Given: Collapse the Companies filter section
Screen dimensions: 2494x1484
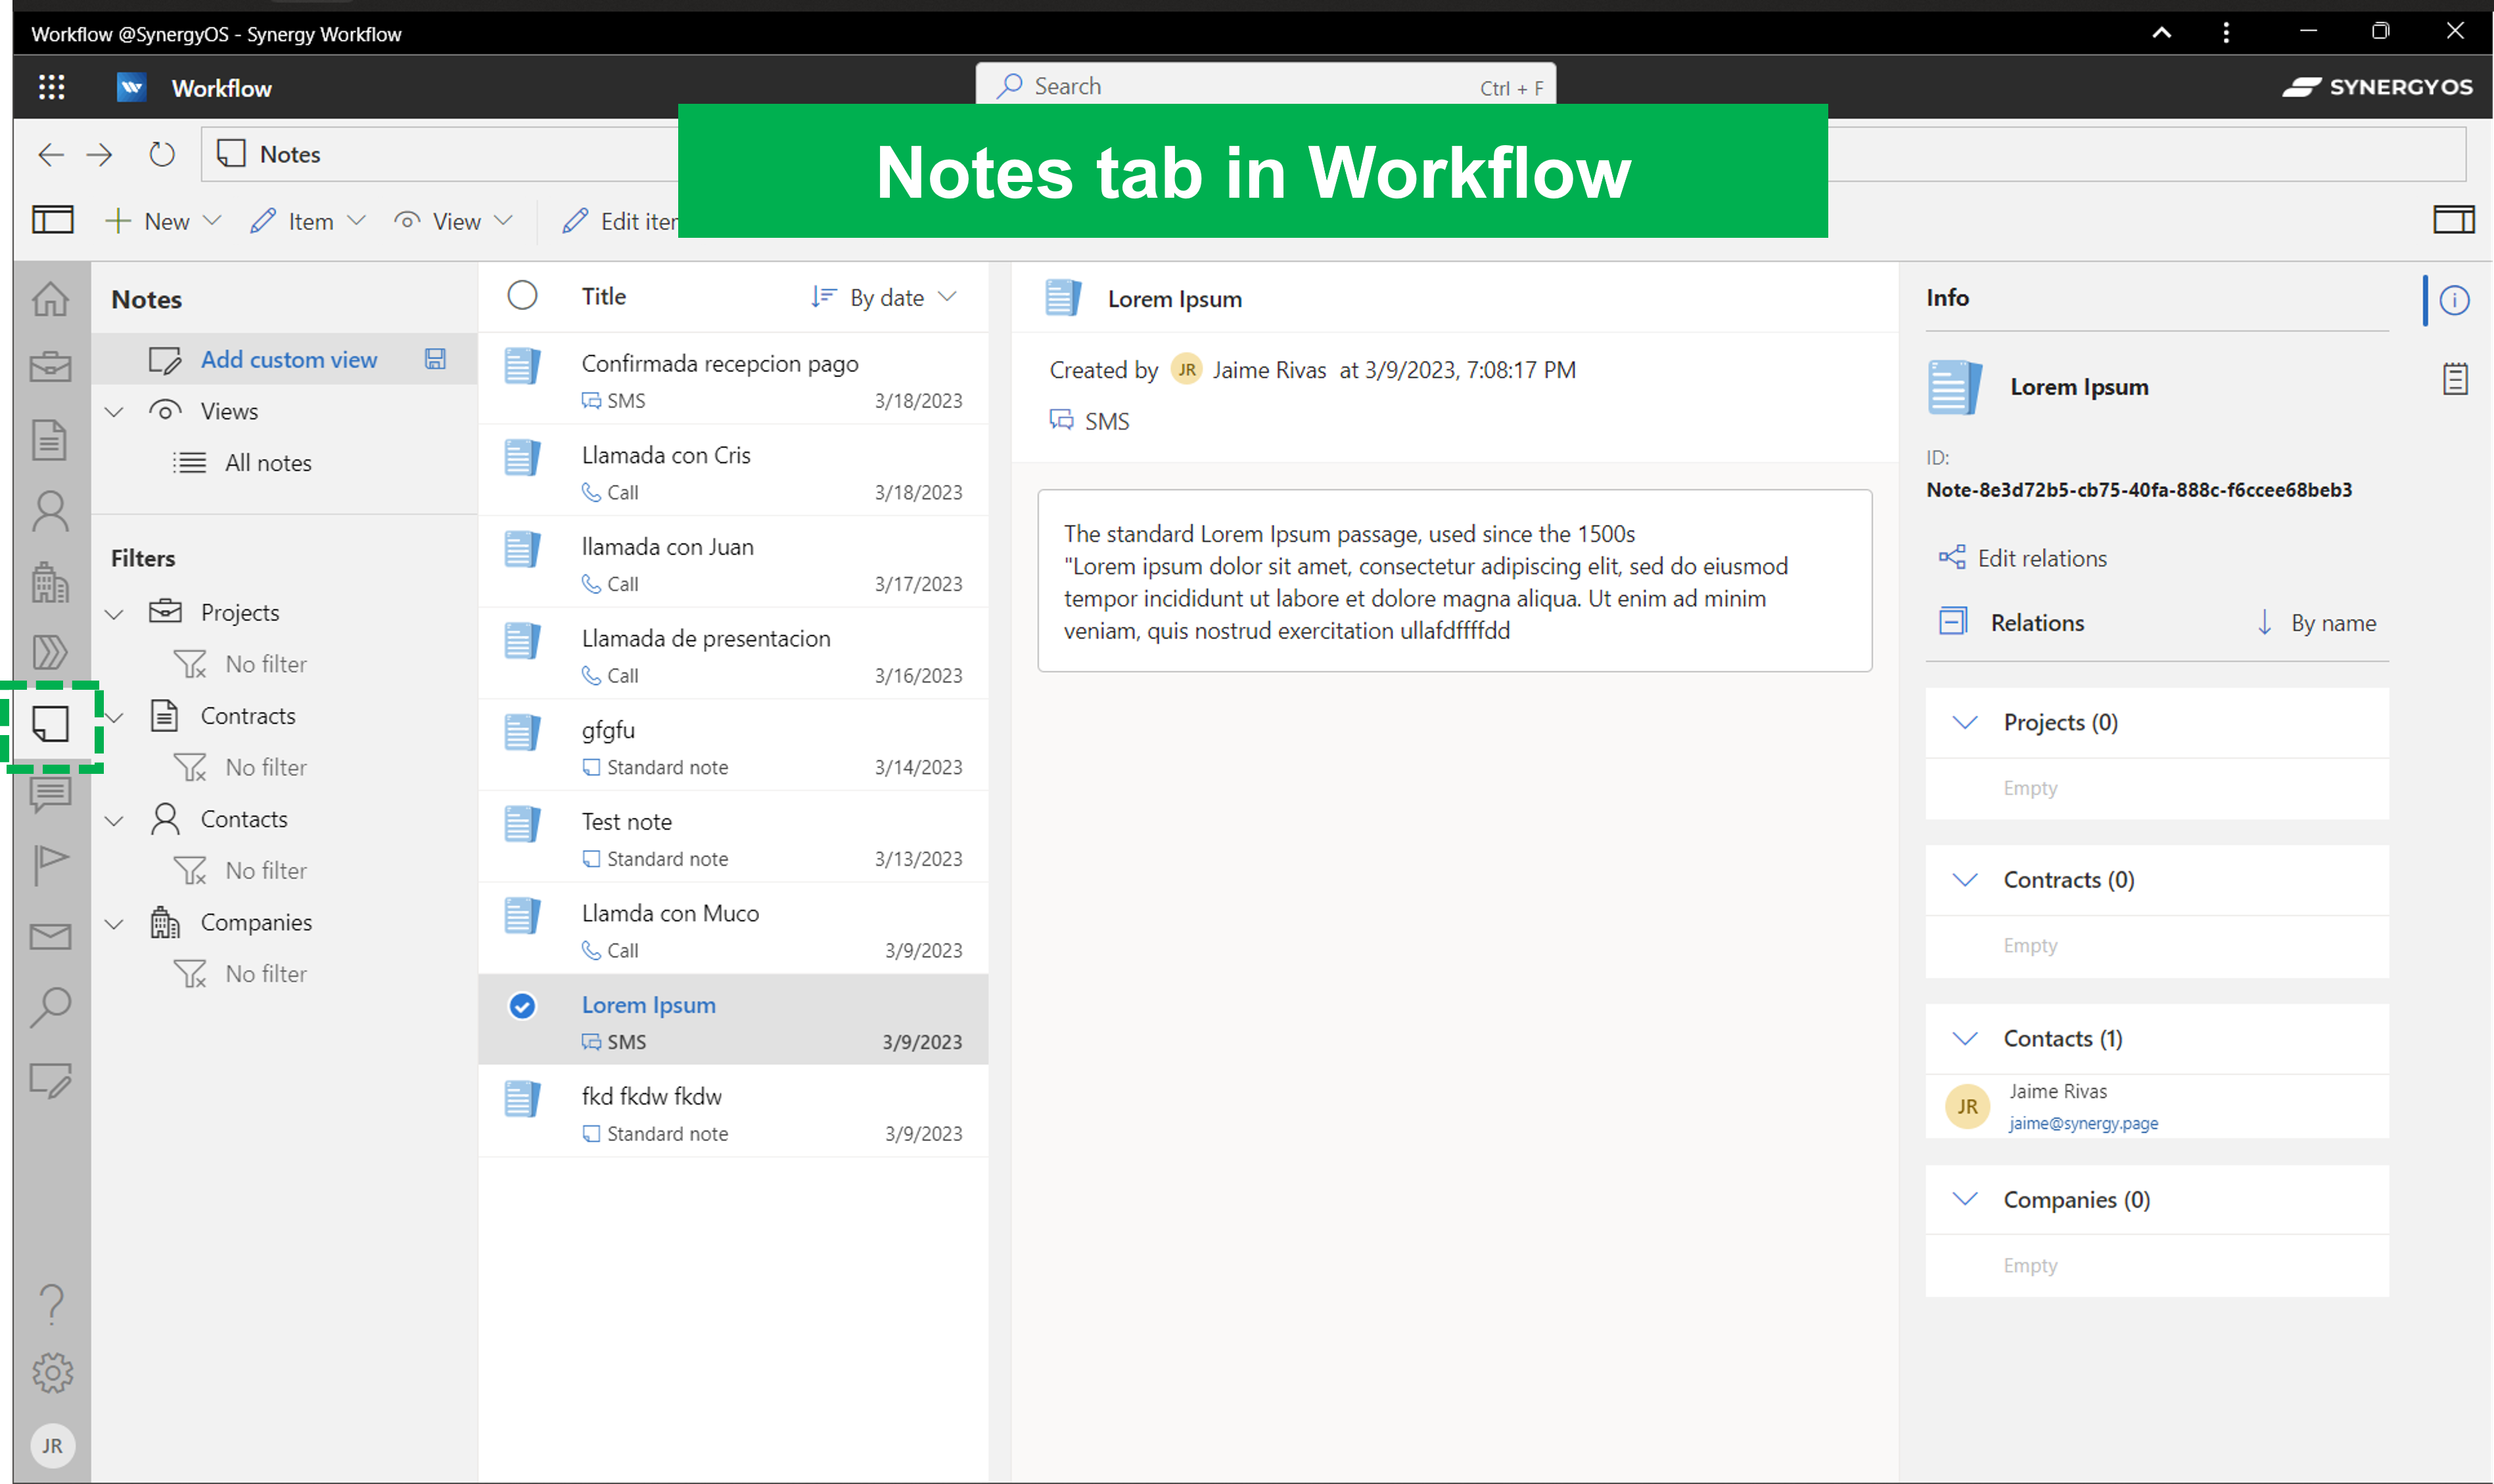Looking at the screenshot, I should [x=114, y=923].
